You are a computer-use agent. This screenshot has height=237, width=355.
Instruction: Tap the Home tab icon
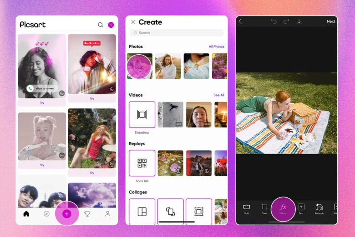coord(26,214)
